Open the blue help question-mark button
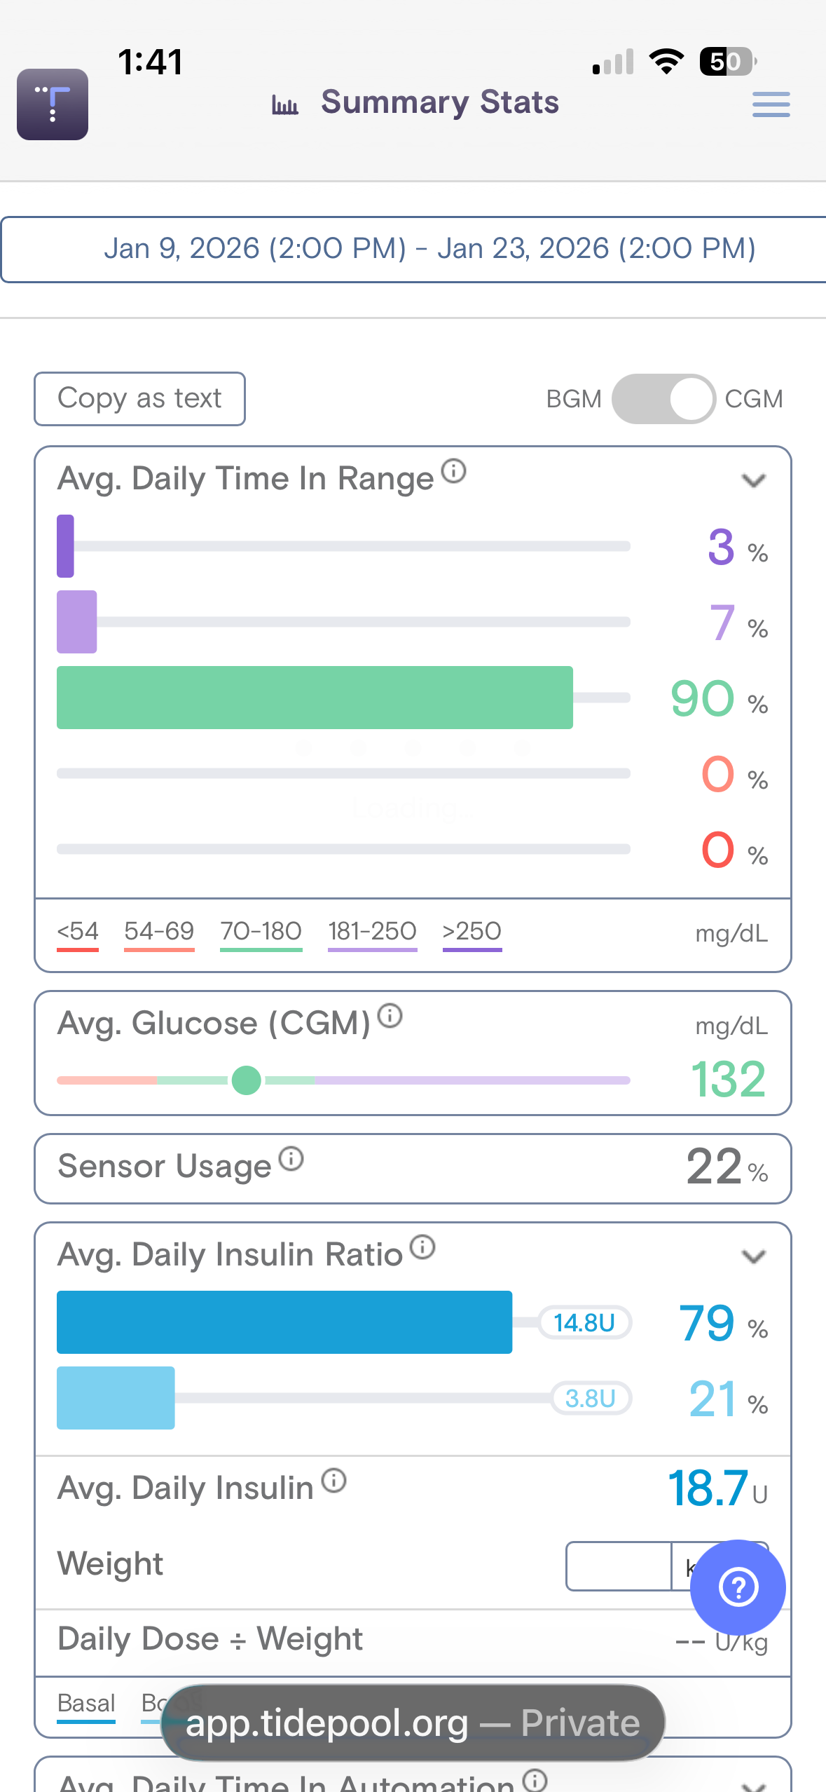Image resolution: width=826 pixels, height=1792 pixels. point(738,1587)
